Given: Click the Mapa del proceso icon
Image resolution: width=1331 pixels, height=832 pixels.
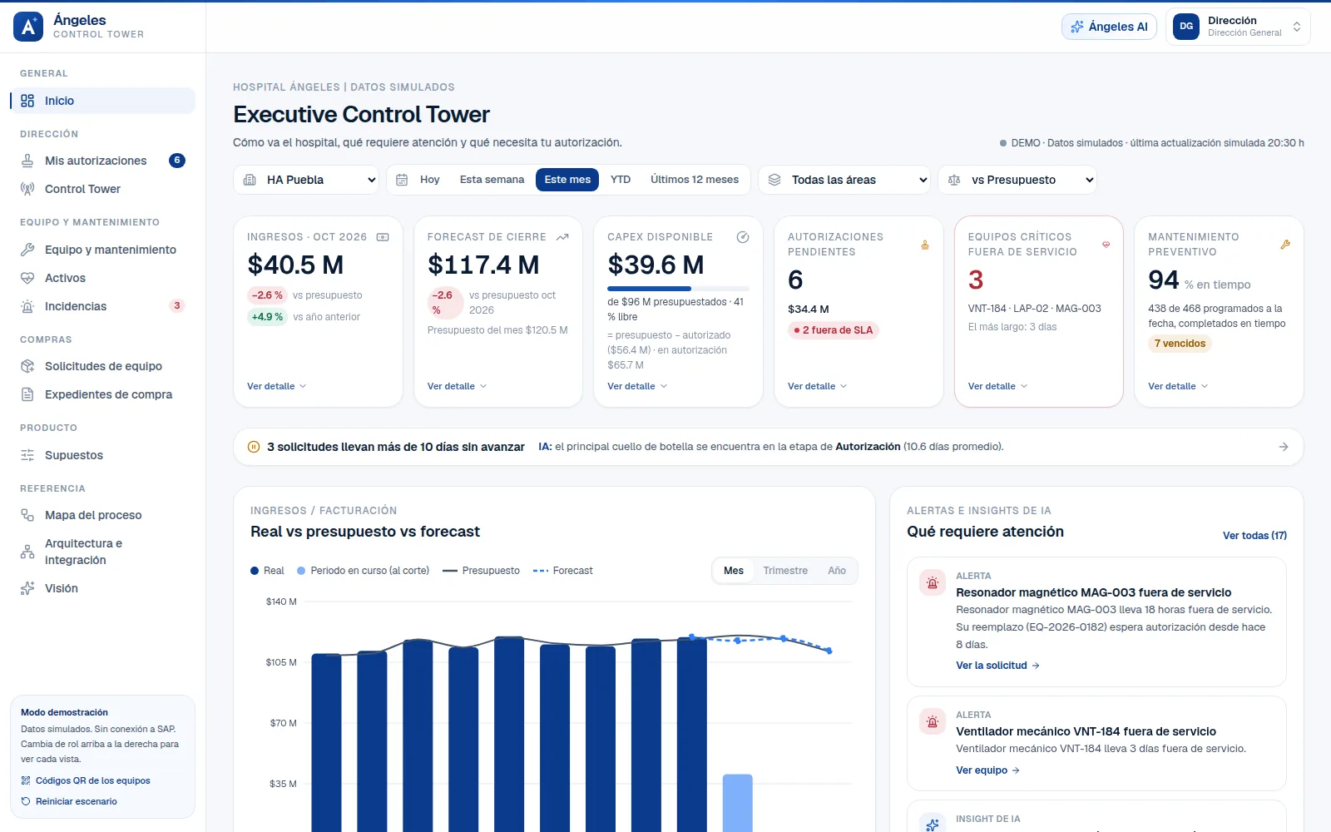Looking at the screenshot, I should 27,515.
